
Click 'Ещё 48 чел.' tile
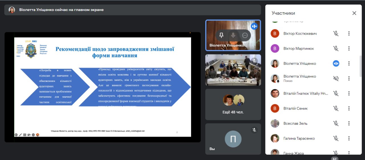(233, 104)
